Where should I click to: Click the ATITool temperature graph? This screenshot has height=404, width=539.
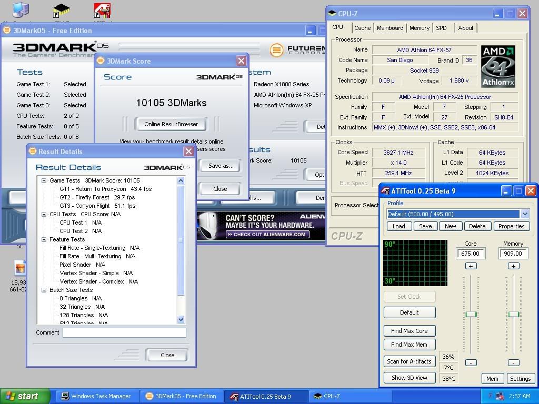click(415, 263)
